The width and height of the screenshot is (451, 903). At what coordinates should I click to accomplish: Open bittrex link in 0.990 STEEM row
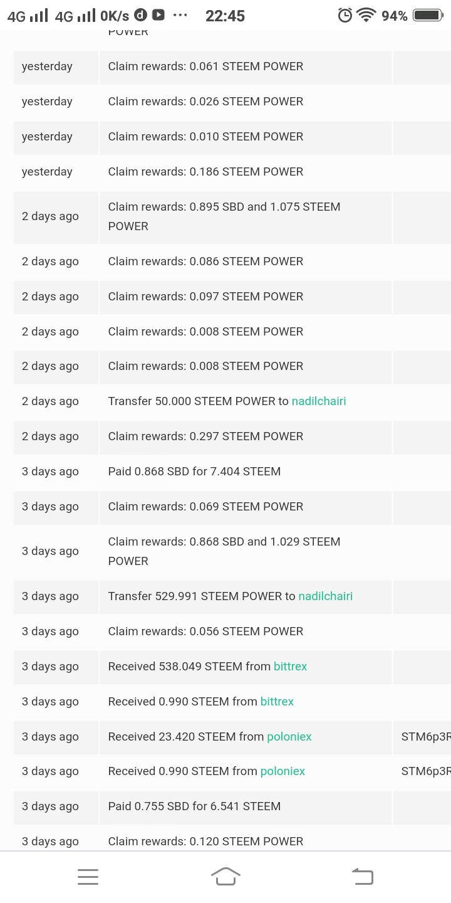(x=277, y=702)
